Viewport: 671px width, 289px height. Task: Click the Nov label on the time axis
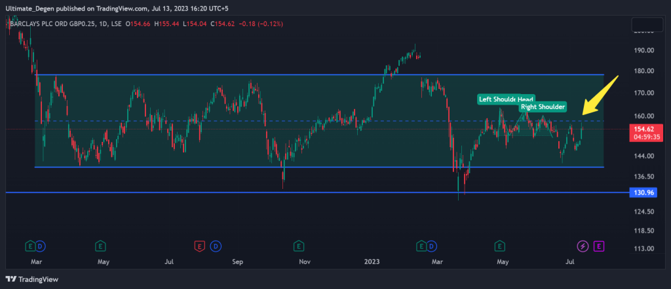[x=304, y=261]
